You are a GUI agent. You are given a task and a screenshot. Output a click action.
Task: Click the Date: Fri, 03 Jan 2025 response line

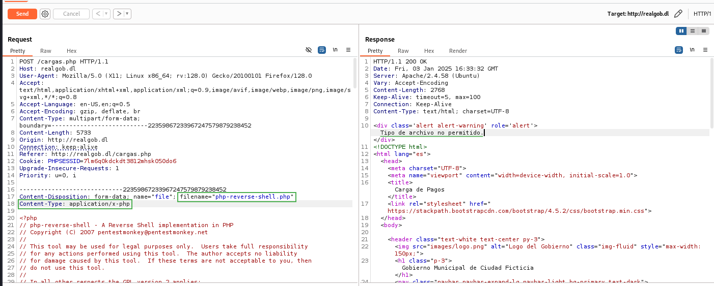[x=435, y=69]
